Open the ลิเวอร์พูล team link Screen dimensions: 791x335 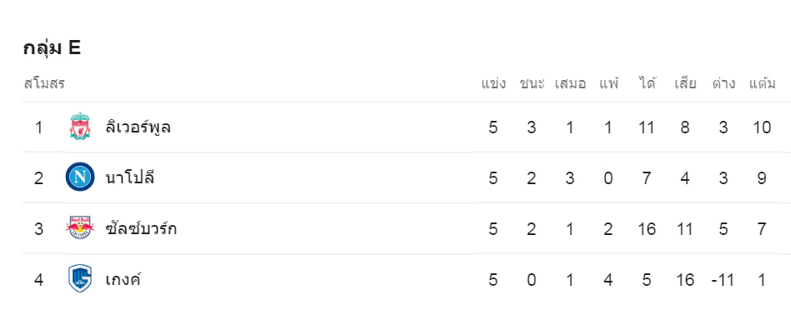139,127
